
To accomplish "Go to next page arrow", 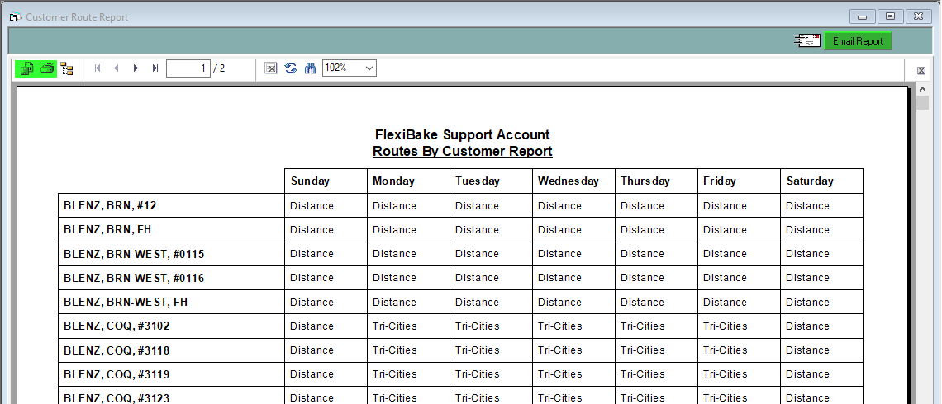I will (136, 68).
